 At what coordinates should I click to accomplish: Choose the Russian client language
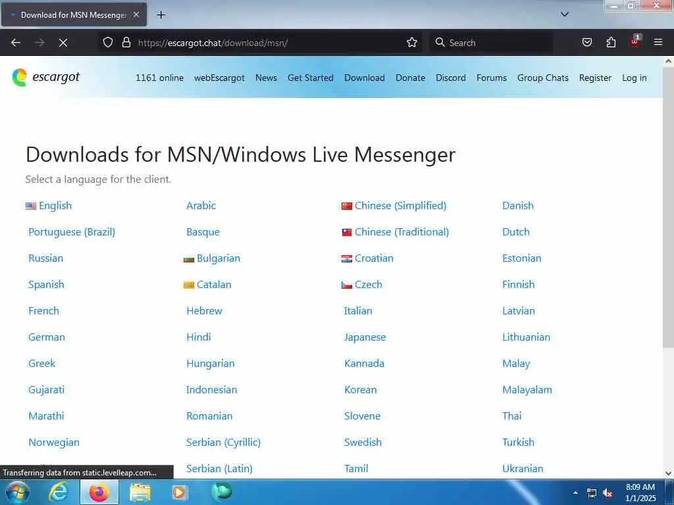[x=45, y=258]
